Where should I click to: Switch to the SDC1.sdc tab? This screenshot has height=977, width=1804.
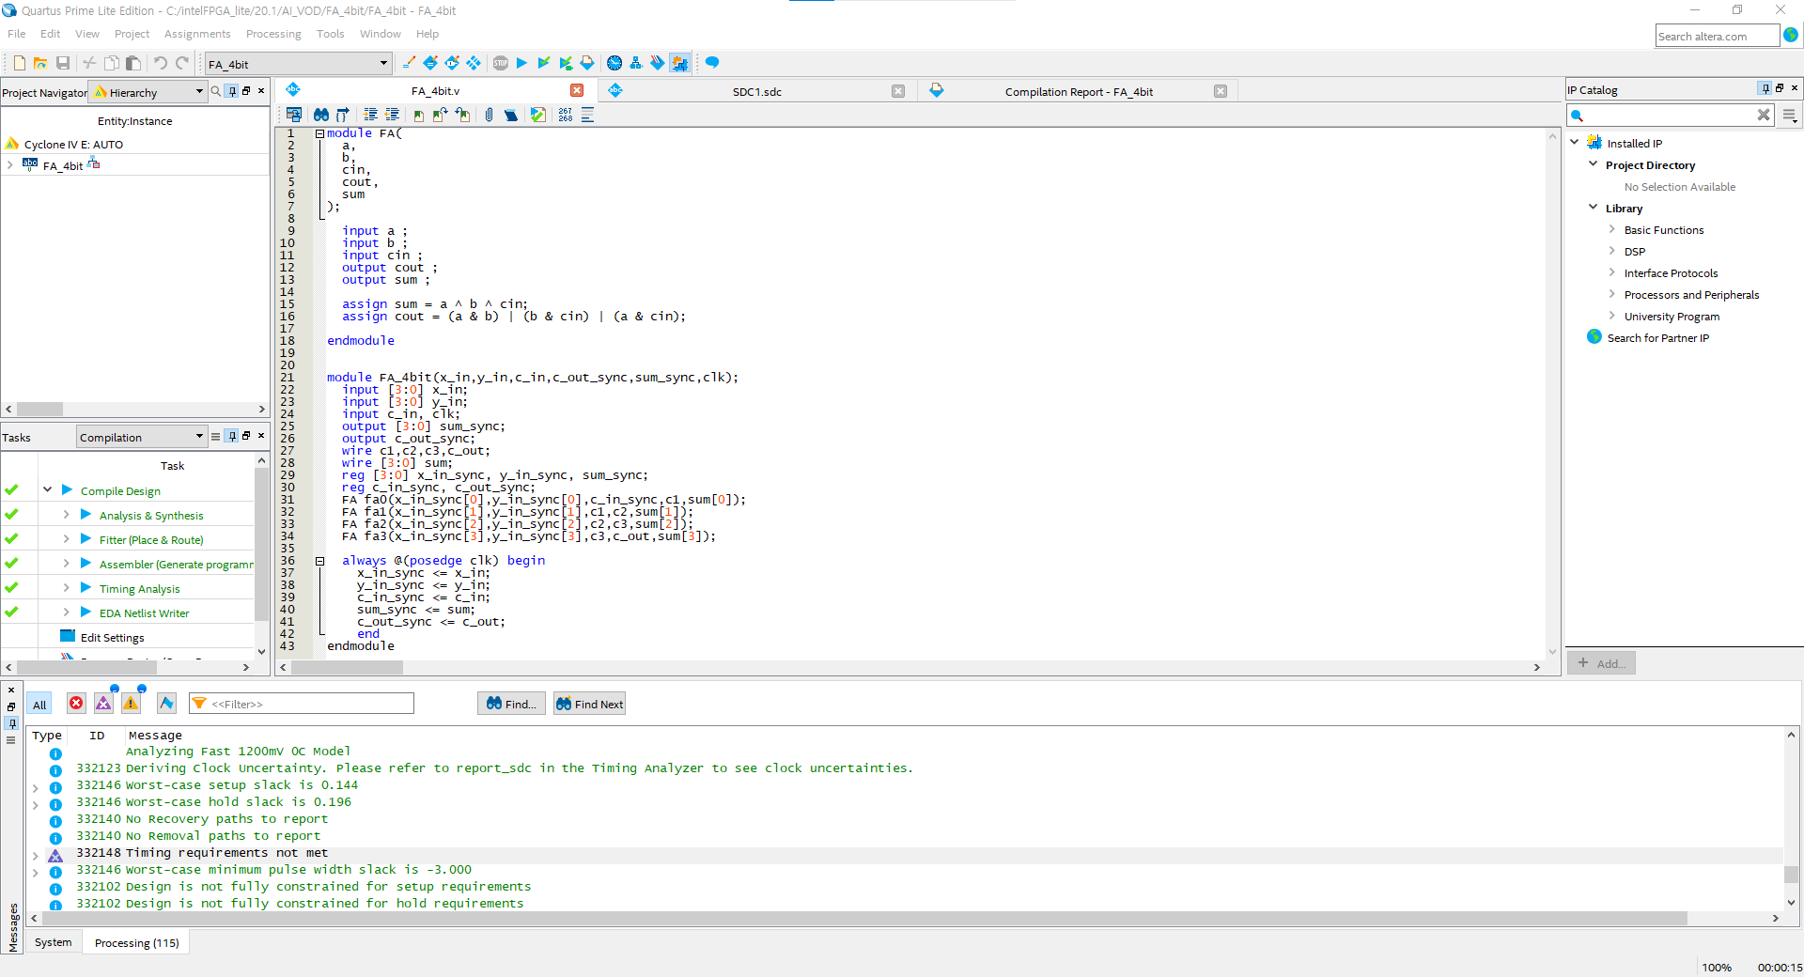click(756, 91)
